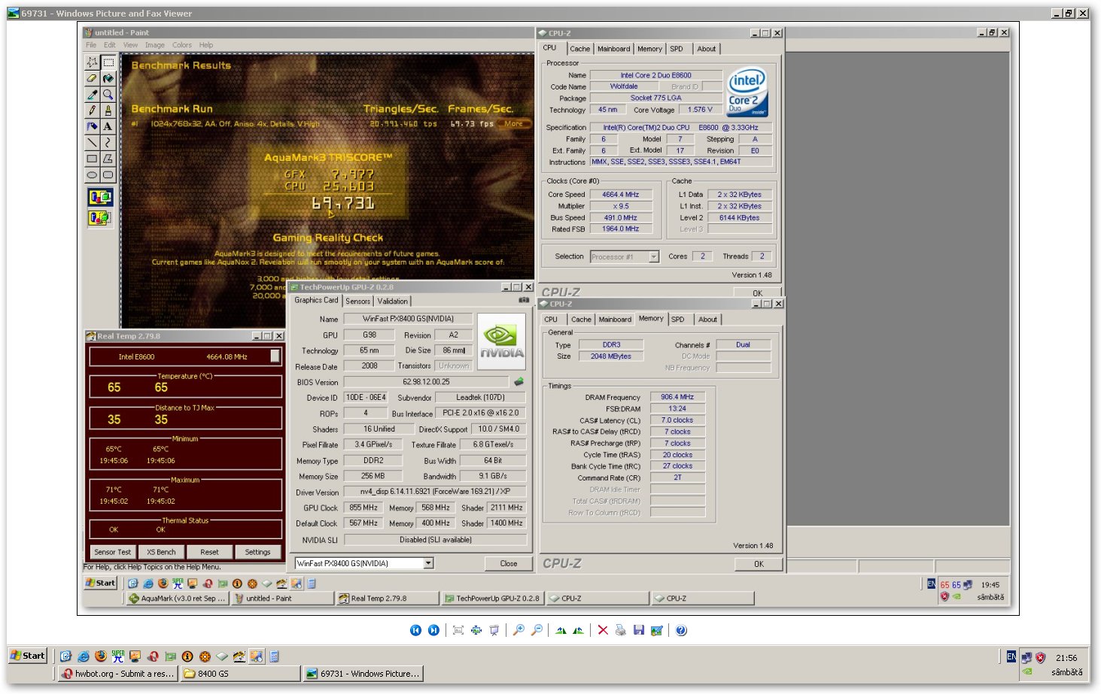Toggle small box beside 4664.08 MHz

click(x=275, y=356)
